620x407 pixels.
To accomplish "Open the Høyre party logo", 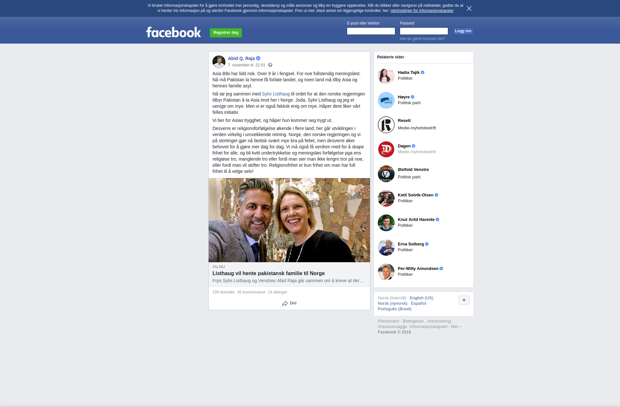I will (386, 100).
